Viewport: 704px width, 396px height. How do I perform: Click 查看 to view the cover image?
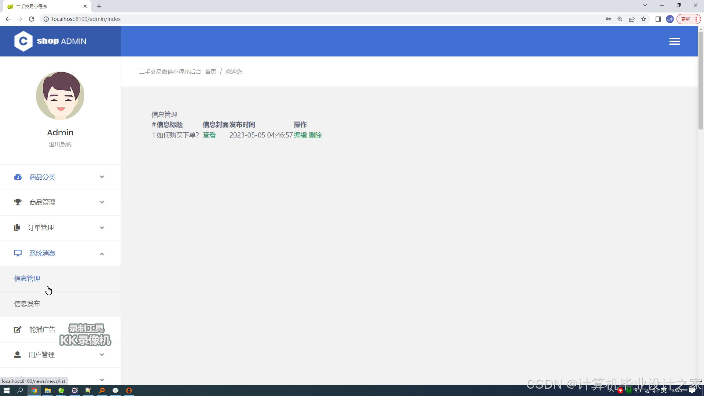[x=209, y=135]
